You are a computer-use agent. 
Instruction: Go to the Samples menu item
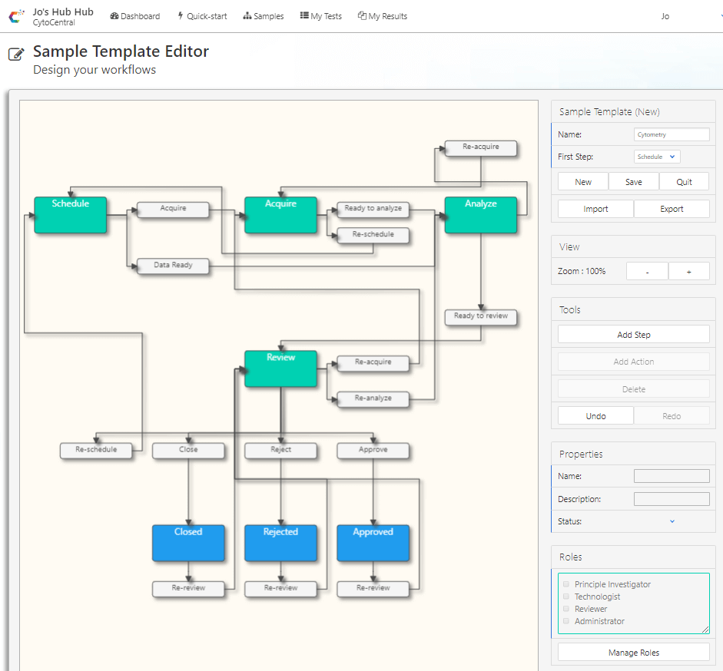(264, 16)
